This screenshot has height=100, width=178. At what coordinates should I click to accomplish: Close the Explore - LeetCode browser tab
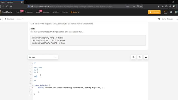point(22,2)
